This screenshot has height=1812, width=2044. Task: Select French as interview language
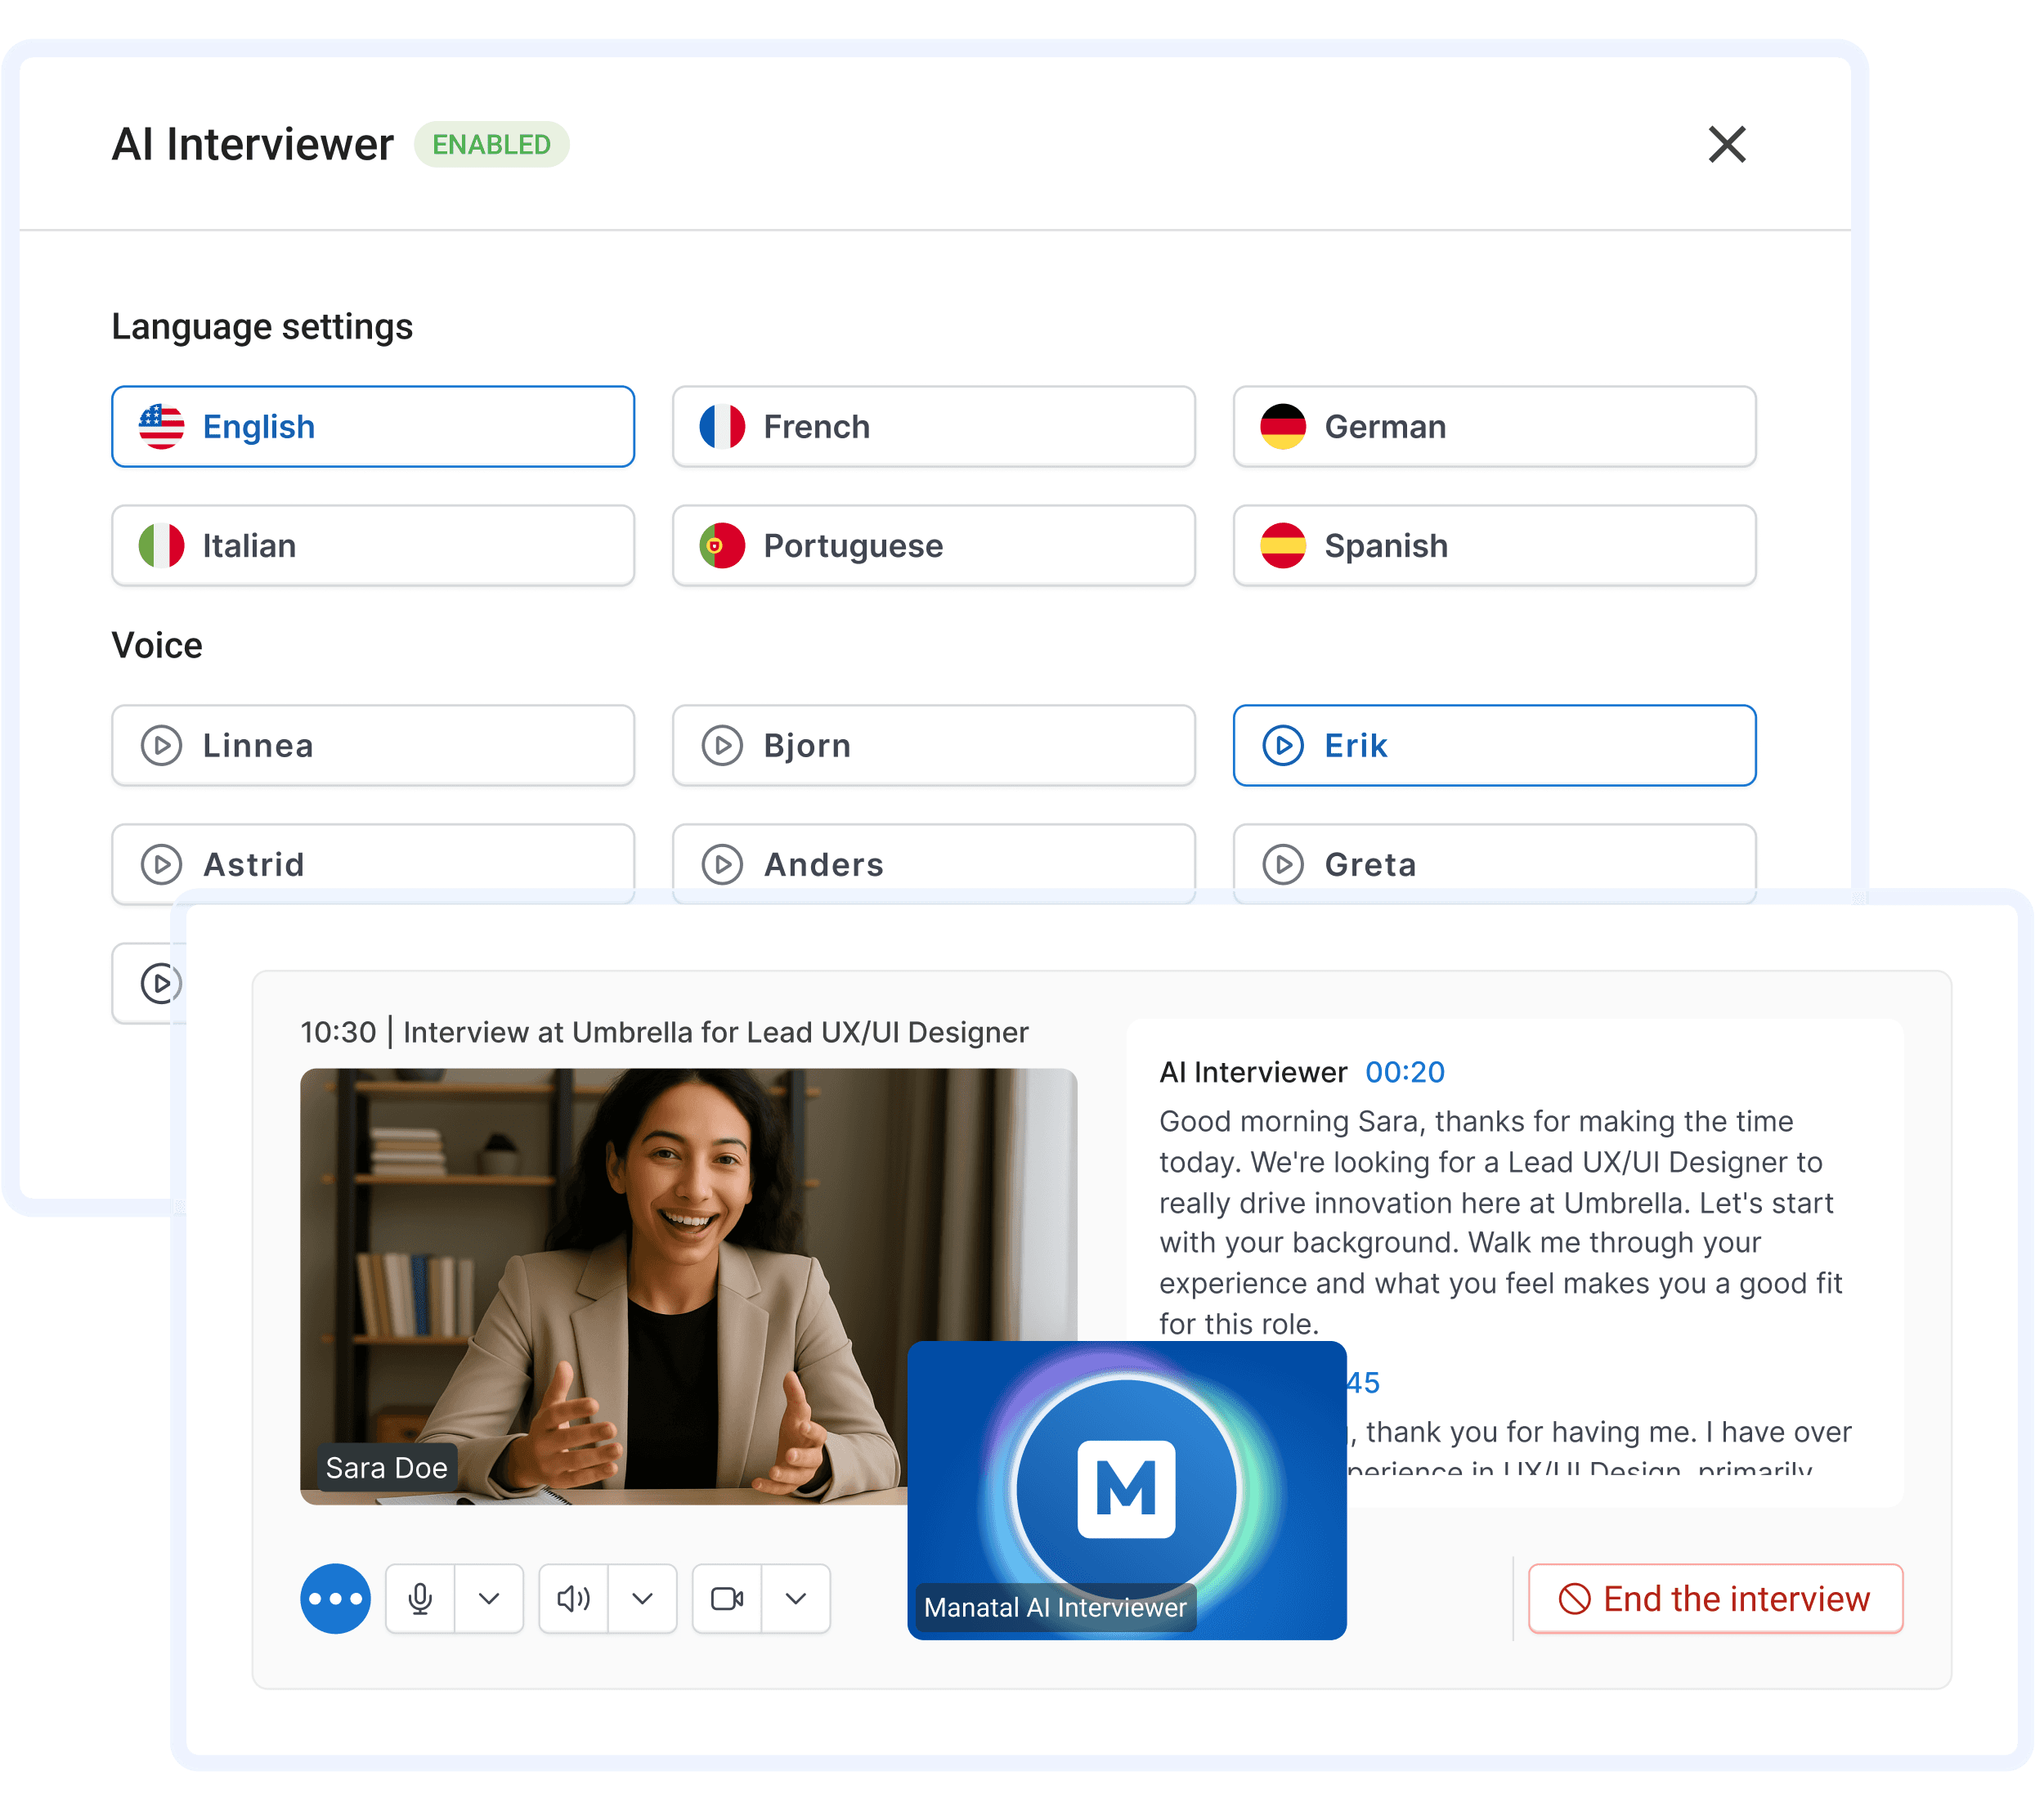933,427
